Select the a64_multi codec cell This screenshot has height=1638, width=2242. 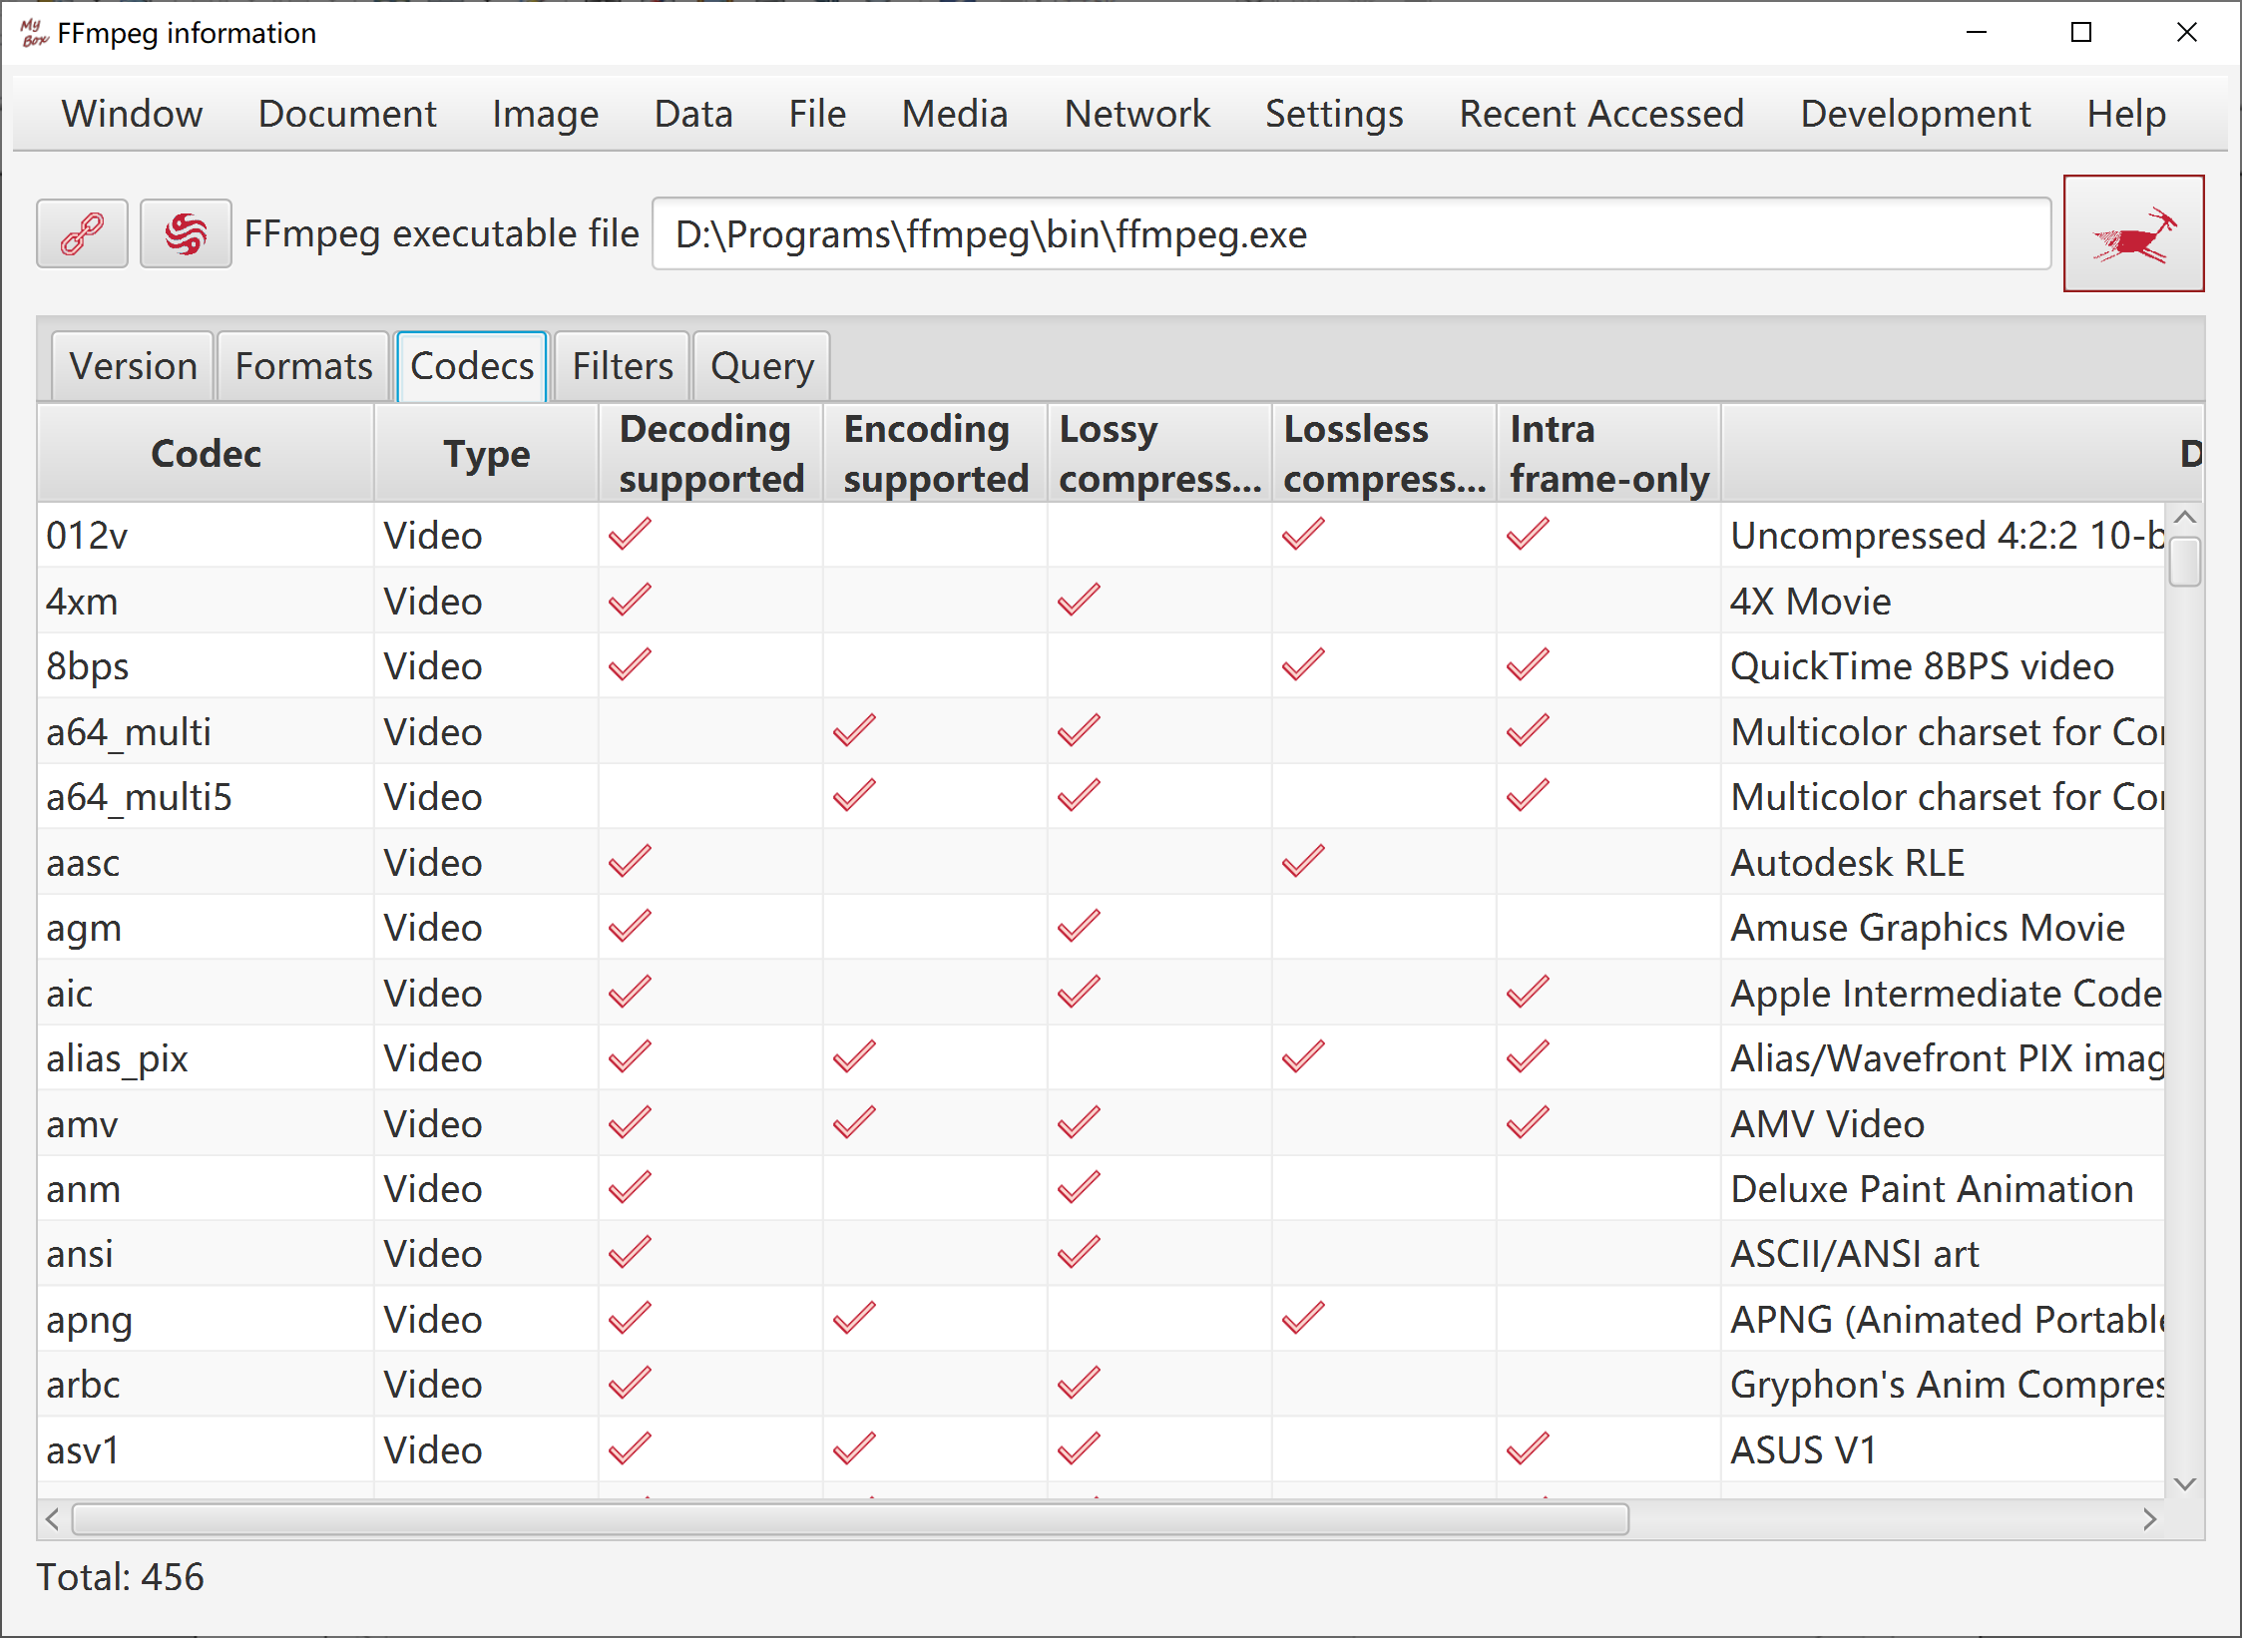click(206, 731)
